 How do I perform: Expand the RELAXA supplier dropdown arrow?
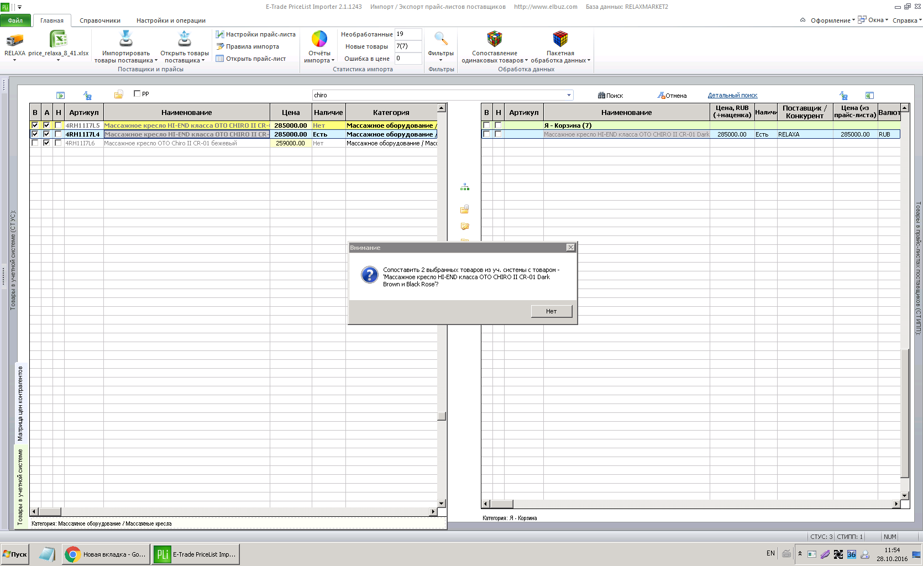pos(14,60)
